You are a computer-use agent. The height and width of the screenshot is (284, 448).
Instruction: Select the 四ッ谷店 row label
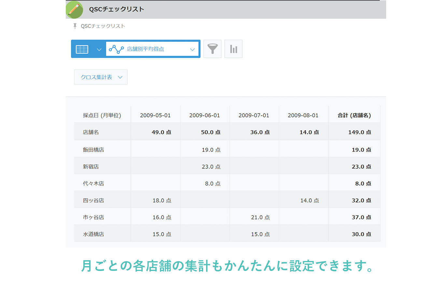point(93,201)
